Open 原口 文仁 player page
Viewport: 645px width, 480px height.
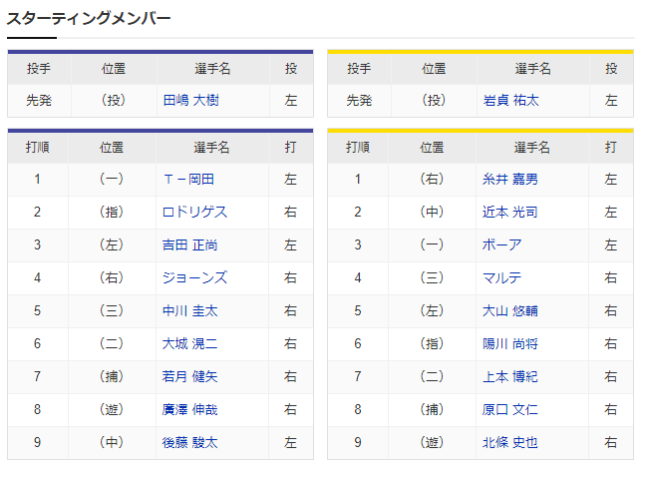pyautogui.click(x=510, y=410)
